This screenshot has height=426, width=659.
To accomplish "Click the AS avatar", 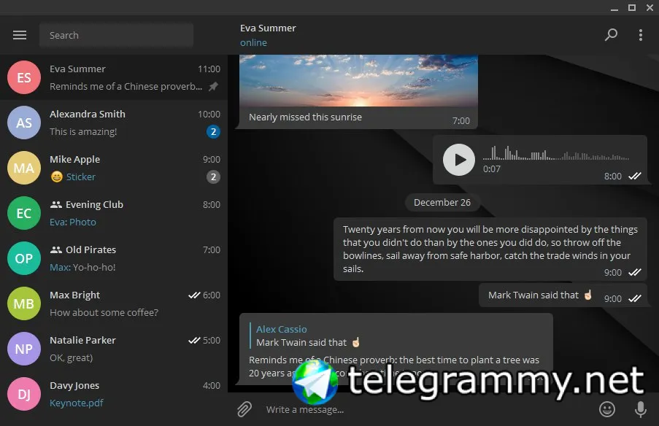I will point(24,123).
